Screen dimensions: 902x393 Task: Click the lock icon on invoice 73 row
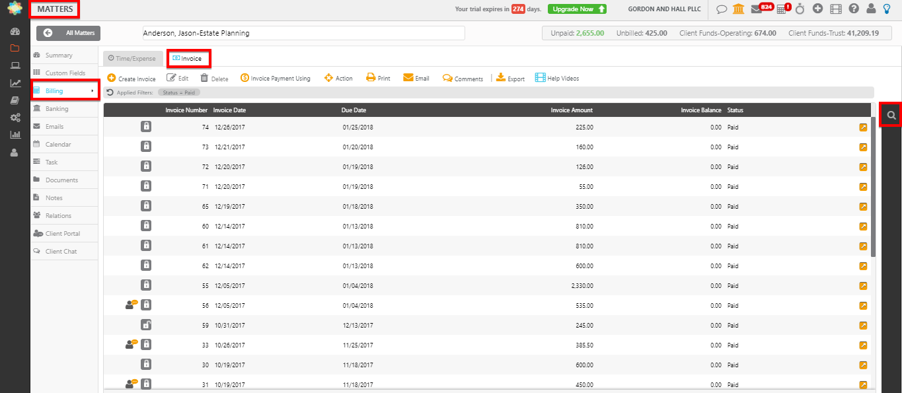(146, 146)
